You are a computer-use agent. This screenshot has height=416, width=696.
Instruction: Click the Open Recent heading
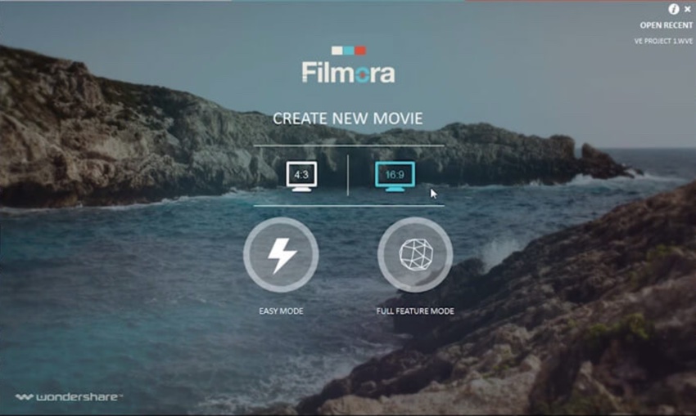[666, 25]
